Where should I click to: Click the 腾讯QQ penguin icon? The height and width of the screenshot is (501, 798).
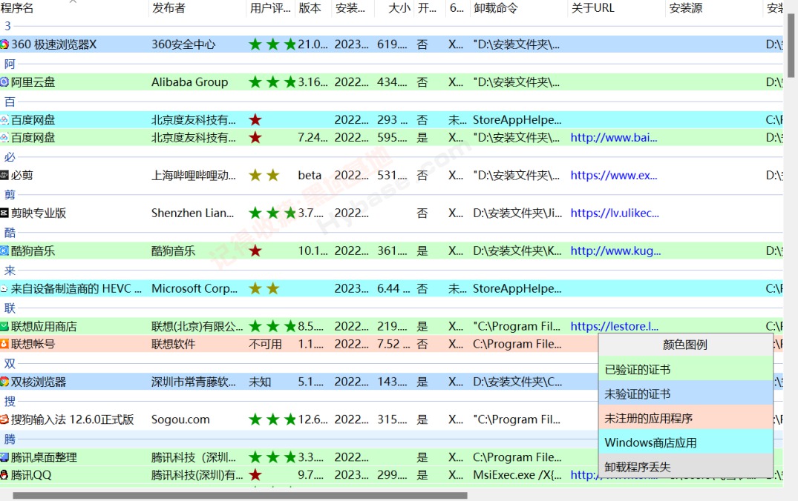4,475
